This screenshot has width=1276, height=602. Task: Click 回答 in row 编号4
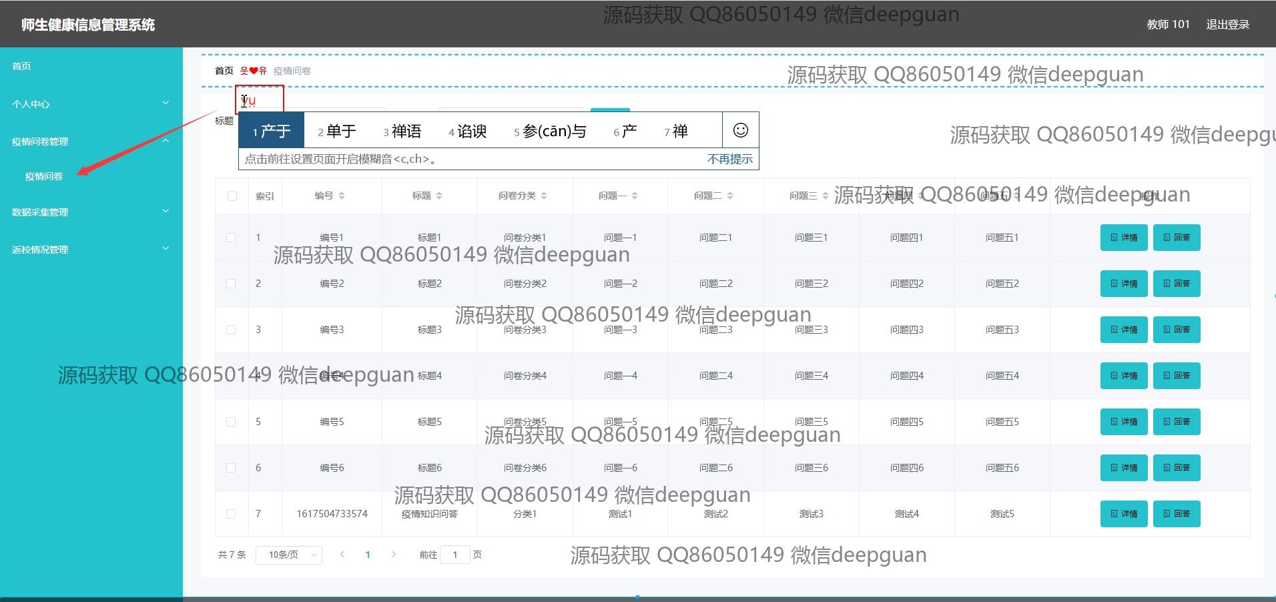tap(1177, 376)
